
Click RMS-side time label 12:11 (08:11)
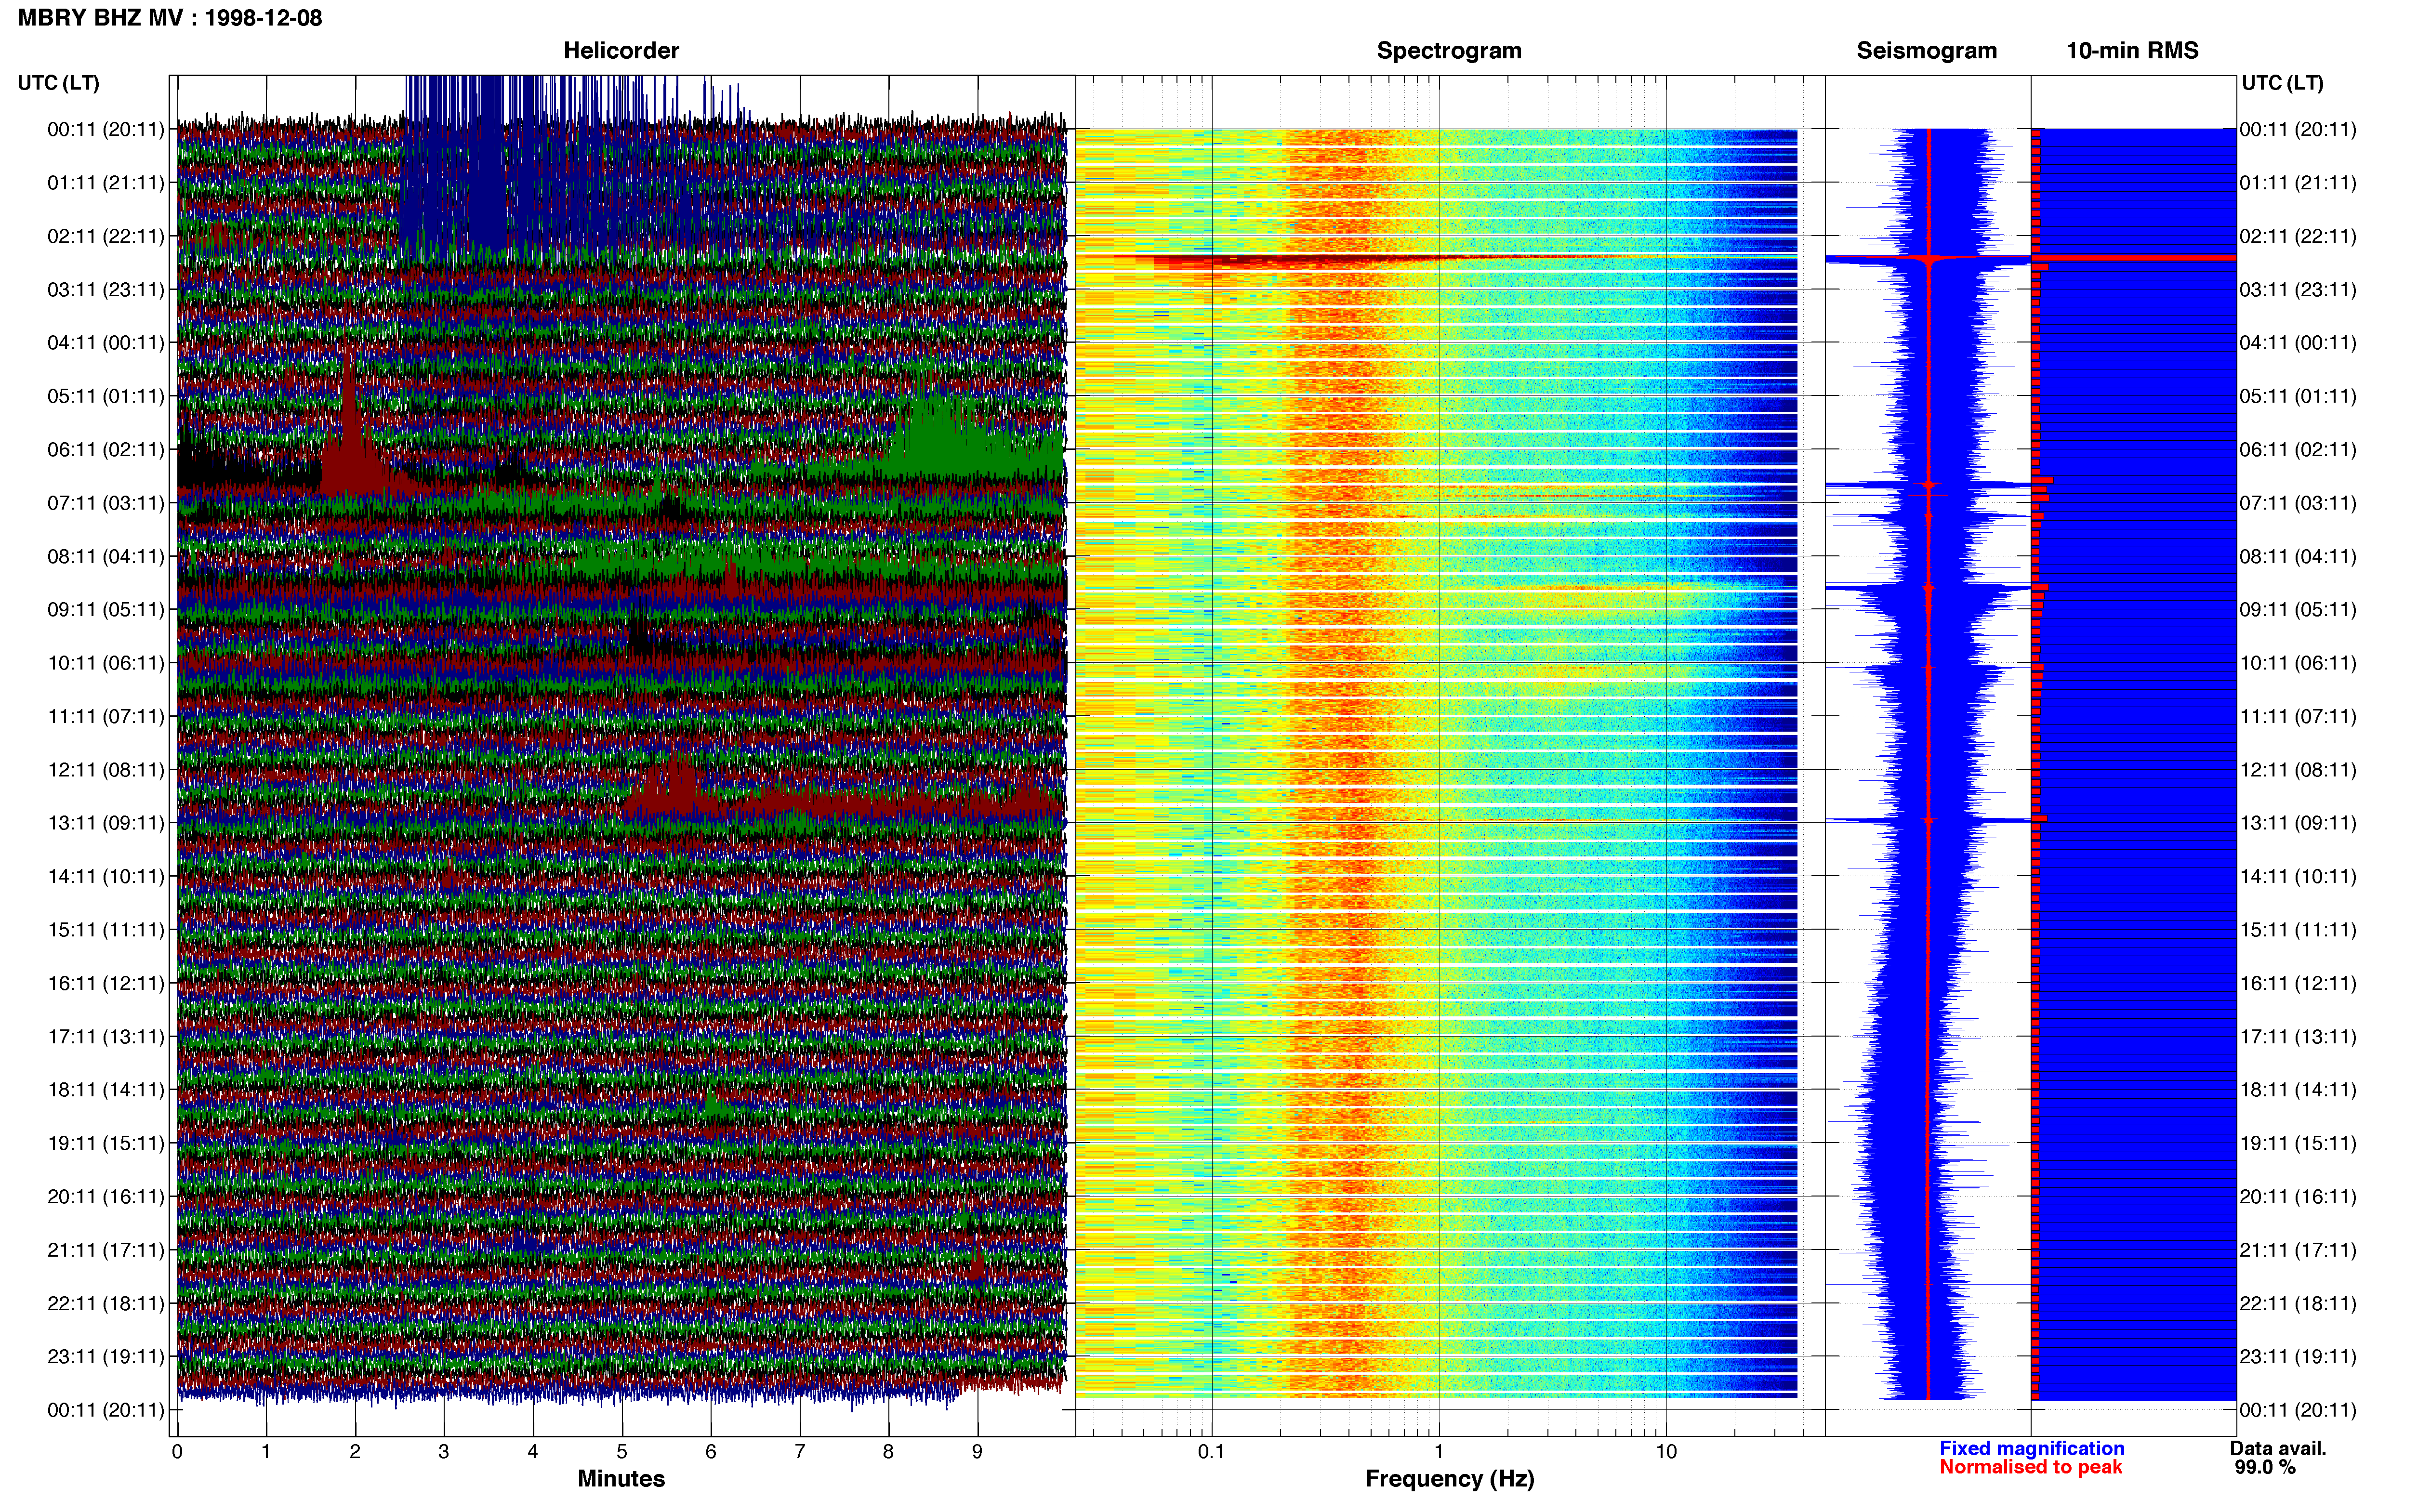click(2298, 770)
